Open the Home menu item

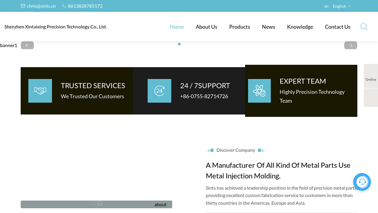[177, 27]
